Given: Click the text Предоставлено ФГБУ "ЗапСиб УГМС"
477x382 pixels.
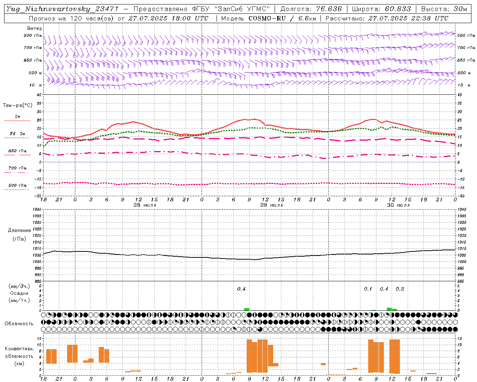Looking at the screenshot, I should pos(202,9).
